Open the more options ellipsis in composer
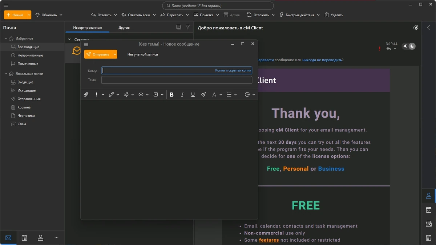This screenshot has height=245, width=436. tap(247, 94)
